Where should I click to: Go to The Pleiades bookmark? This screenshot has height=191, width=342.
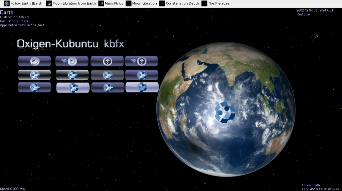(215, 3)
